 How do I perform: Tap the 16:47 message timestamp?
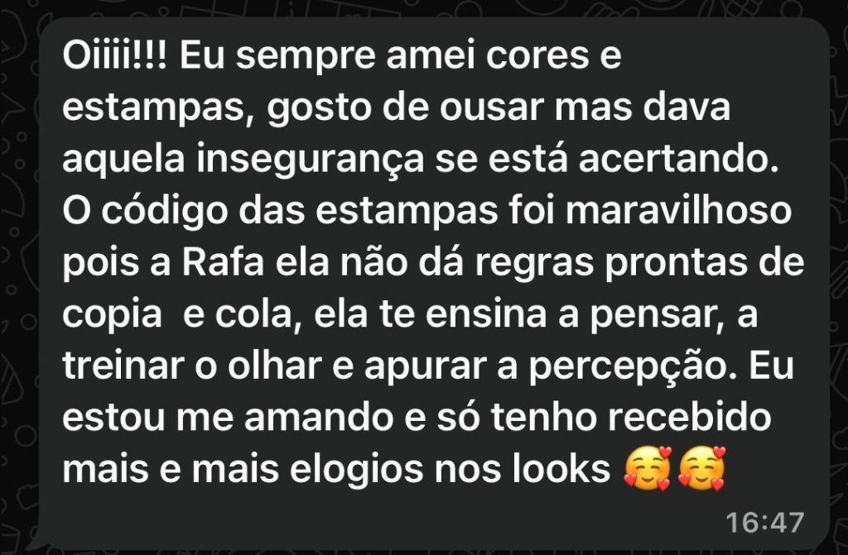pos(764,523)
